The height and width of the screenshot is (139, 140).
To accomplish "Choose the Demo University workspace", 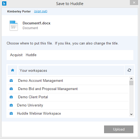I will click(x=68, y=105).
